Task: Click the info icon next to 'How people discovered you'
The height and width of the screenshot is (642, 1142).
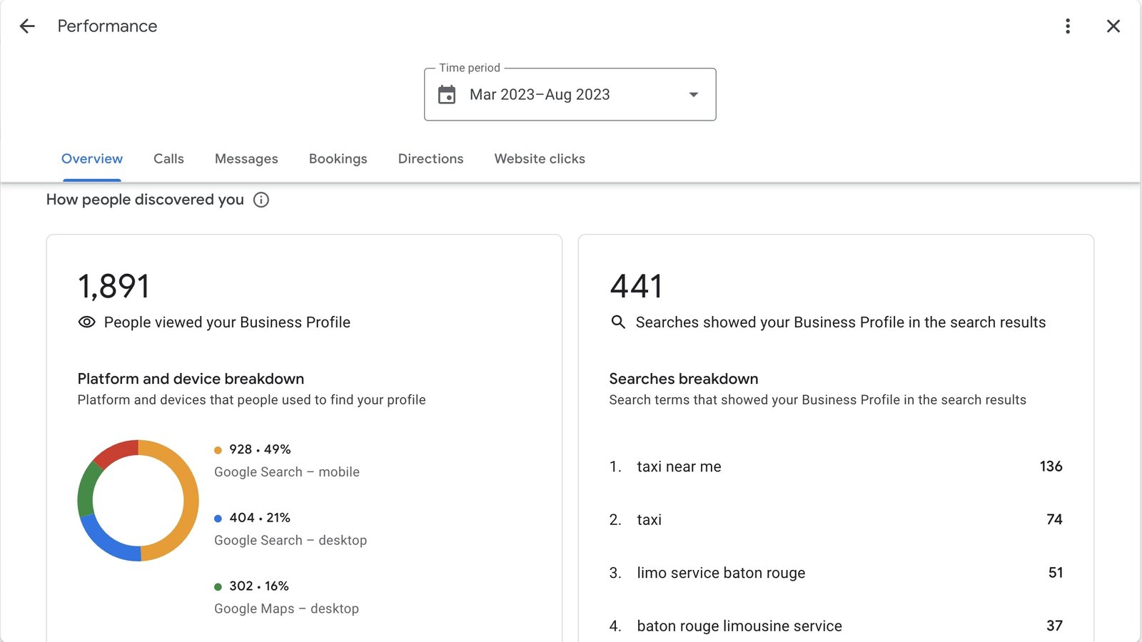Action: click(x=261, y=200)
